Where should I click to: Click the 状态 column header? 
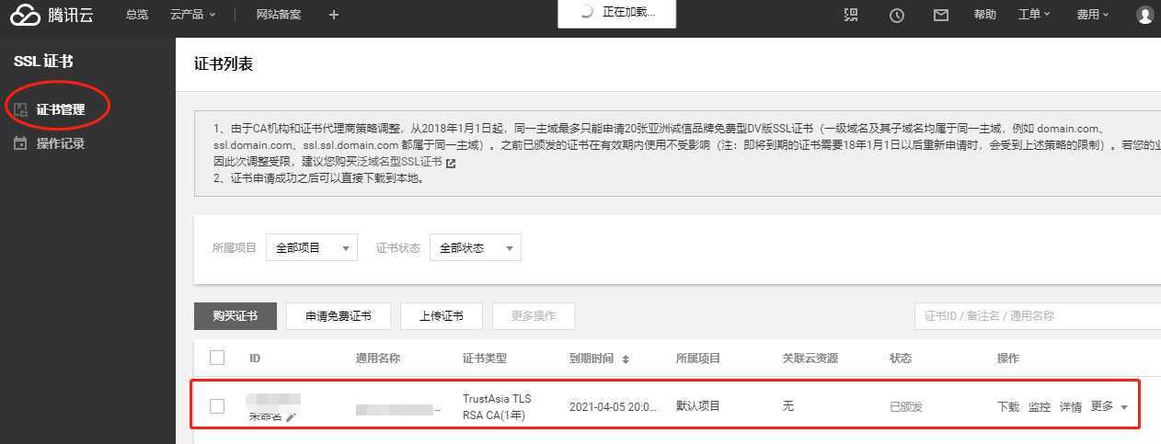(x=901, y=359)
